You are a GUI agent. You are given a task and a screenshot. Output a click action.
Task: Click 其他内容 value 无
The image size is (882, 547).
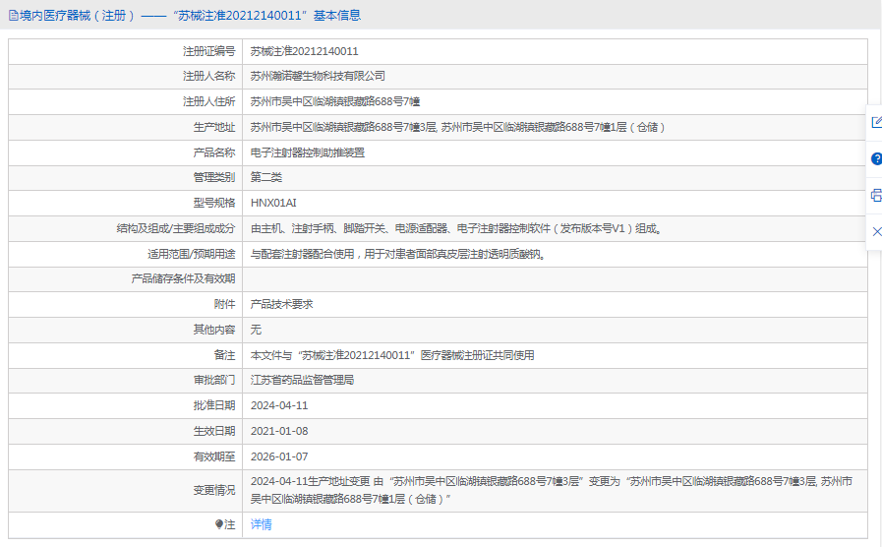[x=256, y=330]
